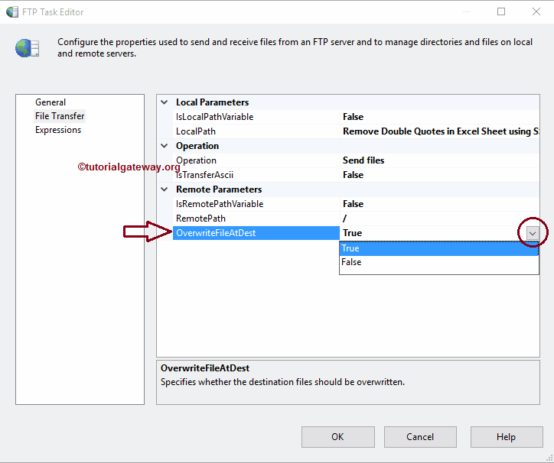Switch to the Expressions page
This screenshot has height=463, width=554.
click(x=58, y=130)
